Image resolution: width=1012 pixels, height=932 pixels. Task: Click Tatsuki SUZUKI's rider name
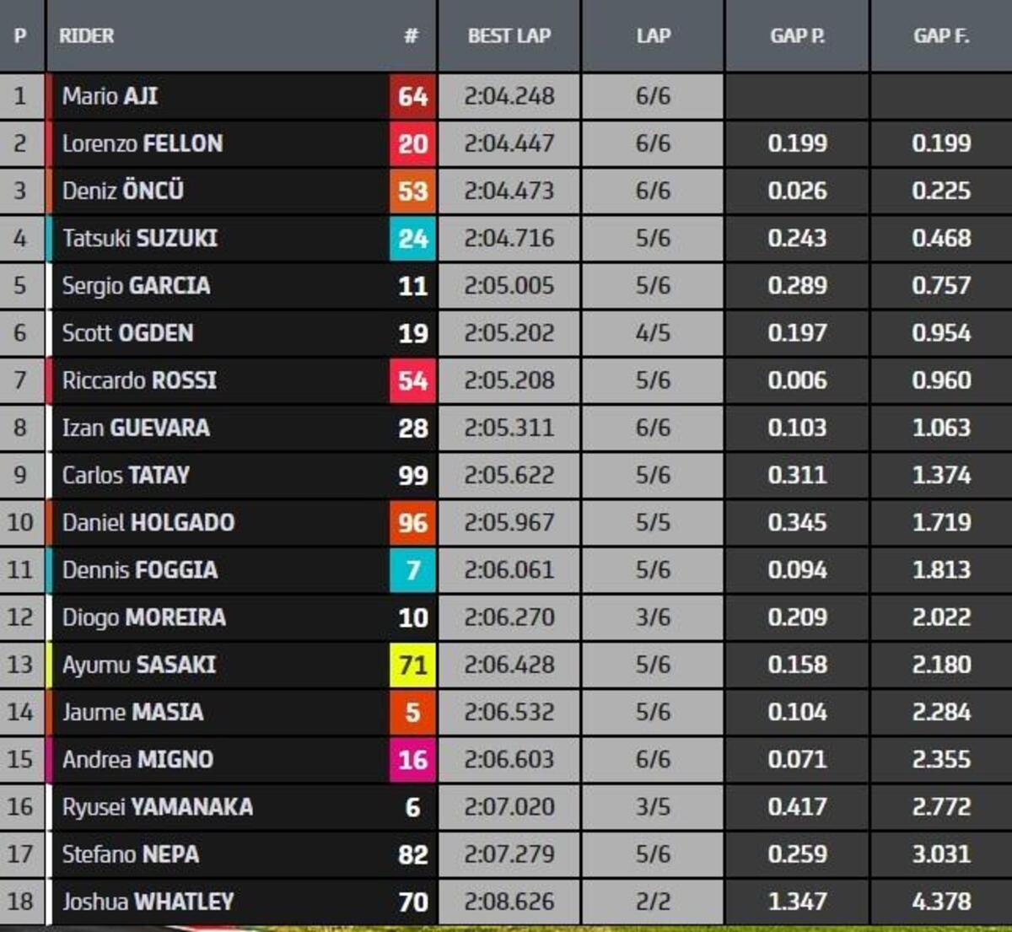(139, 239)
